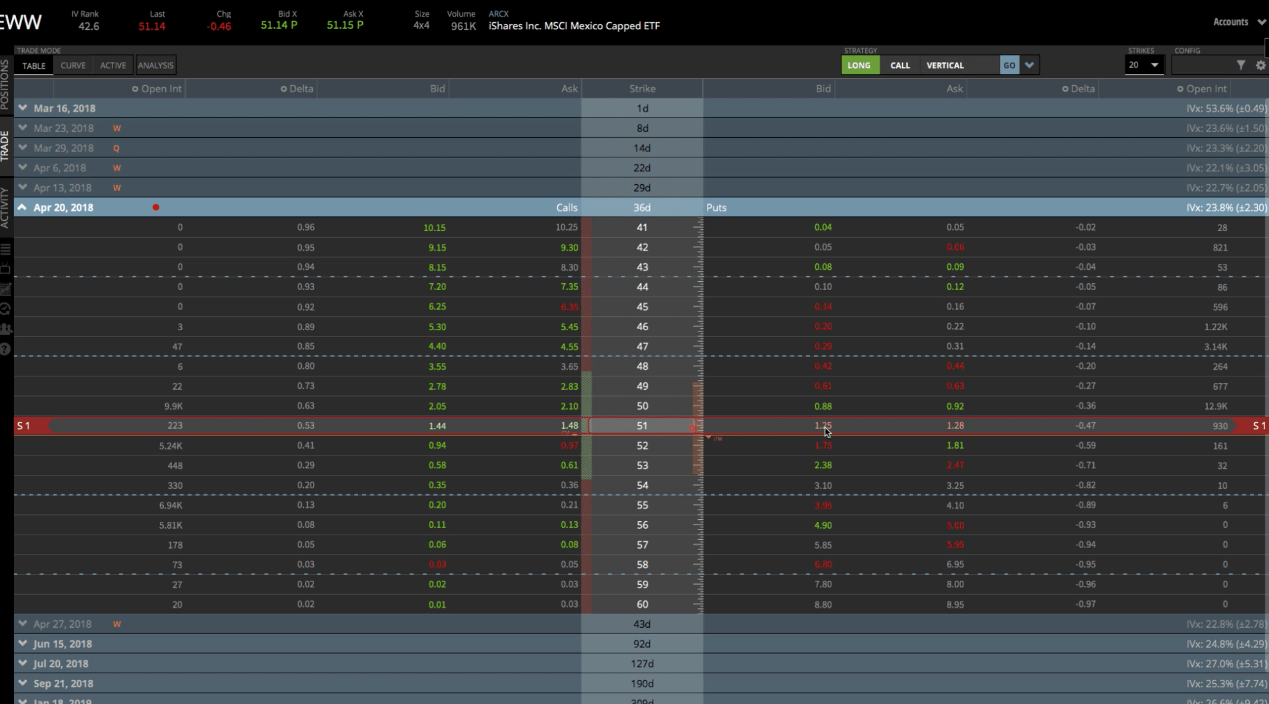Toggle the CALL option type button
1269x704 pixels.
point(900,65)
